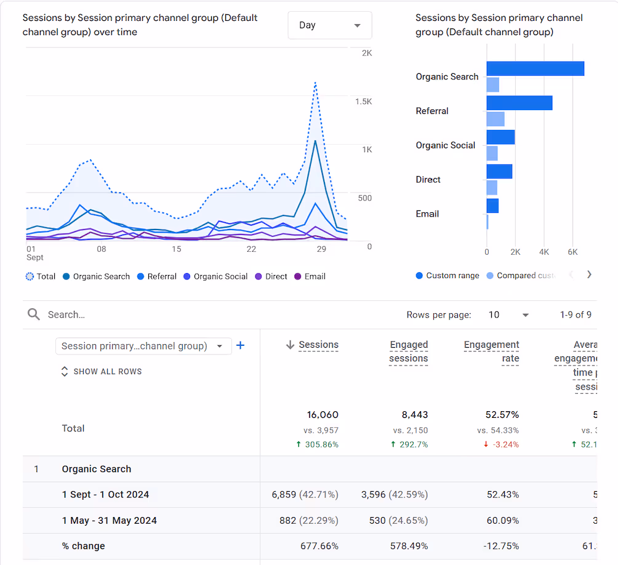The width and height of the screenshot is (618, 565).
Task: Click the Organic Search dark blue bar
Action: [x=534, y=69]
